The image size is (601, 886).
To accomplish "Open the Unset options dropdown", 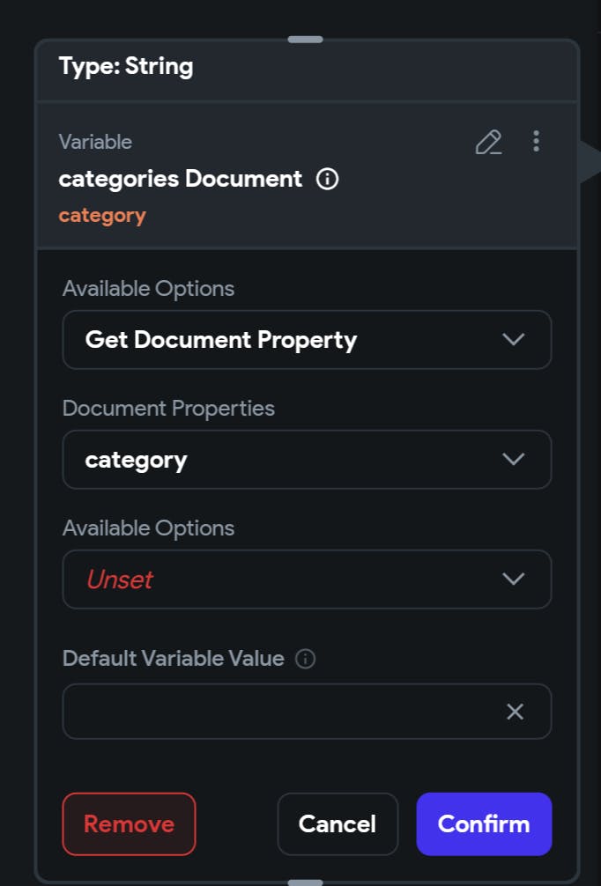I will tap(307, 580).
